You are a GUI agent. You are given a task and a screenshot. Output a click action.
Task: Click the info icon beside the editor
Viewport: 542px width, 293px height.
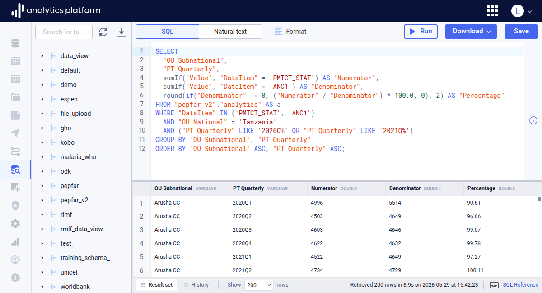point(533,120)
